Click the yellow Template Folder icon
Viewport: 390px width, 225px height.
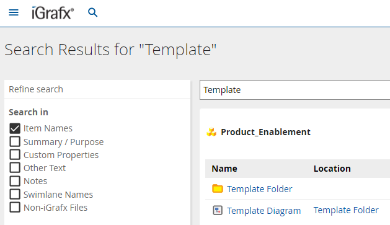click(218, 188)
